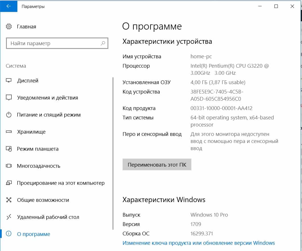Click the Shared experiences icon
Image resolution: width=302 pixels, height=251 pixels.
click(9, 200)
